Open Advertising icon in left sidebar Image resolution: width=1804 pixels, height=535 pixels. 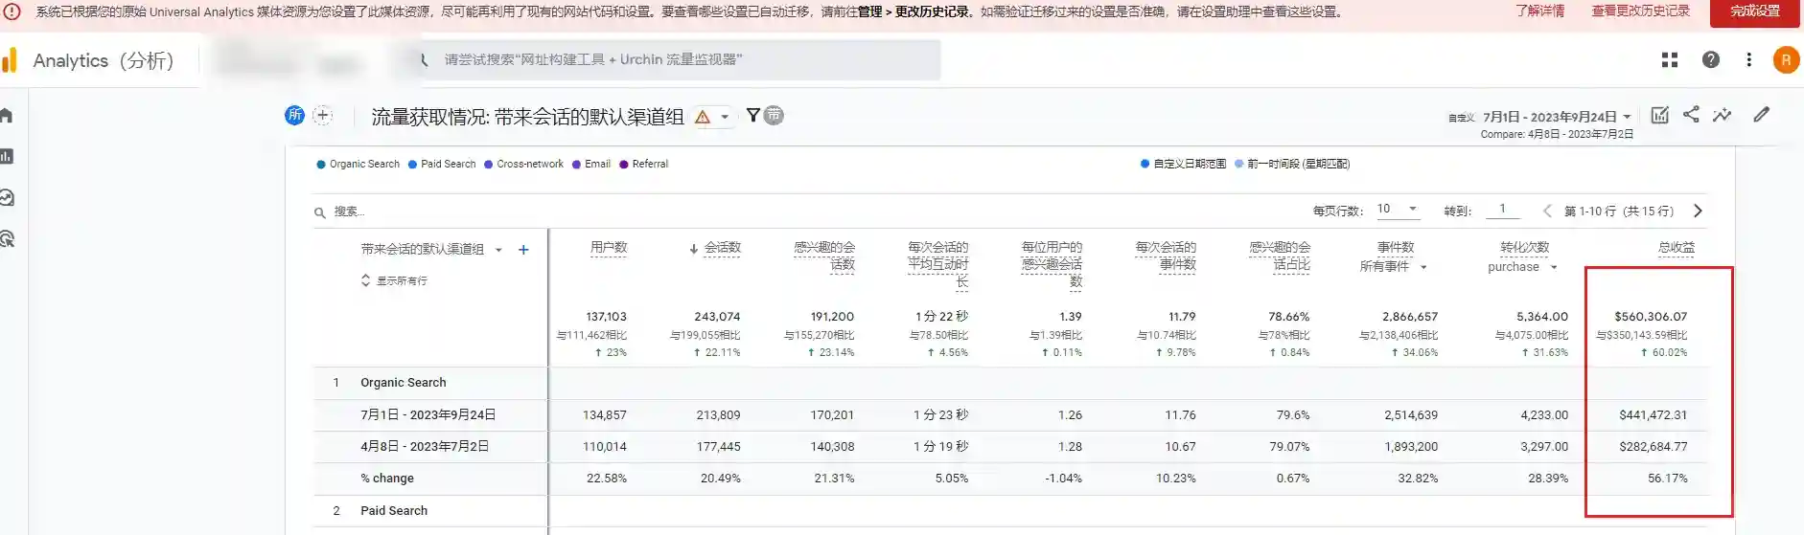pyautogui.click(x=6, y=239)
